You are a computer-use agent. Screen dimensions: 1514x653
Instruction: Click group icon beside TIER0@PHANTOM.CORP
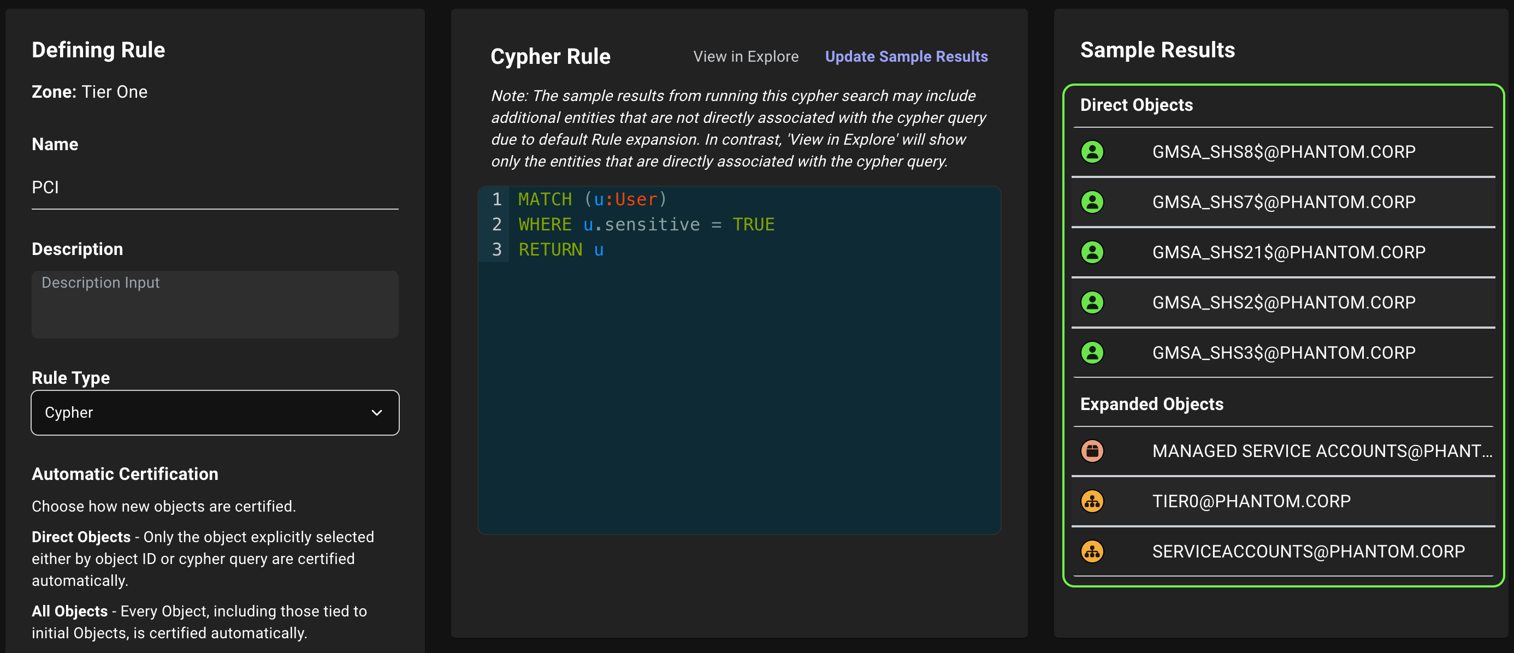coord(1092,501)
